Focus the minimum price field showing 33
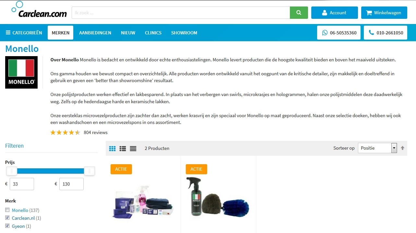416x233 pixels. [x=22, y=184]
